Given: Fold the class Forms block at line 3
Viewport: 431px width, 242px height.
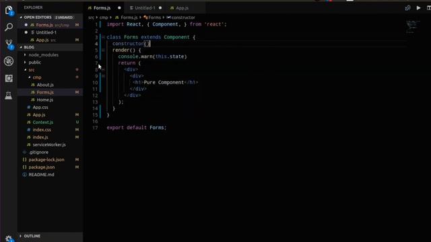Looking at the screenshot, I should coord(103,37).
